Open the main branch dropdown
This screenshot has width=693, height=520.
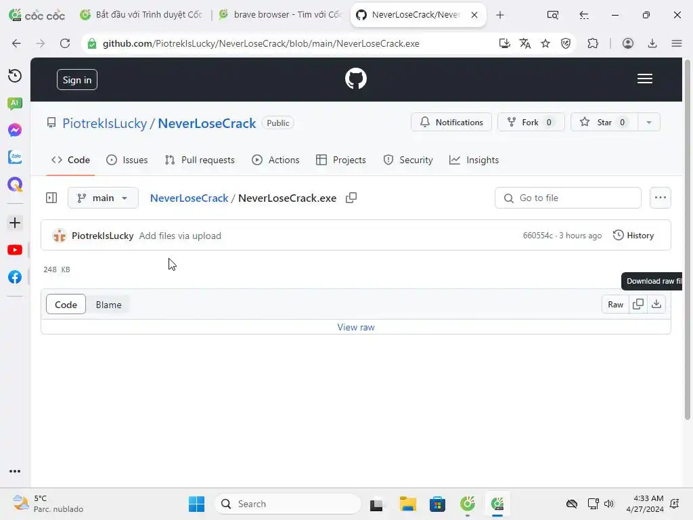(103, 198)
